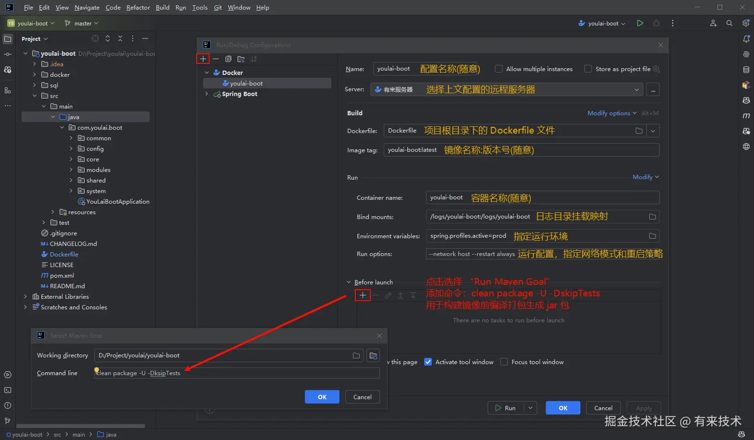Open the Git menu
Image resolution: width=754 pixels, height=440 pixels.
tap(218, 8)
